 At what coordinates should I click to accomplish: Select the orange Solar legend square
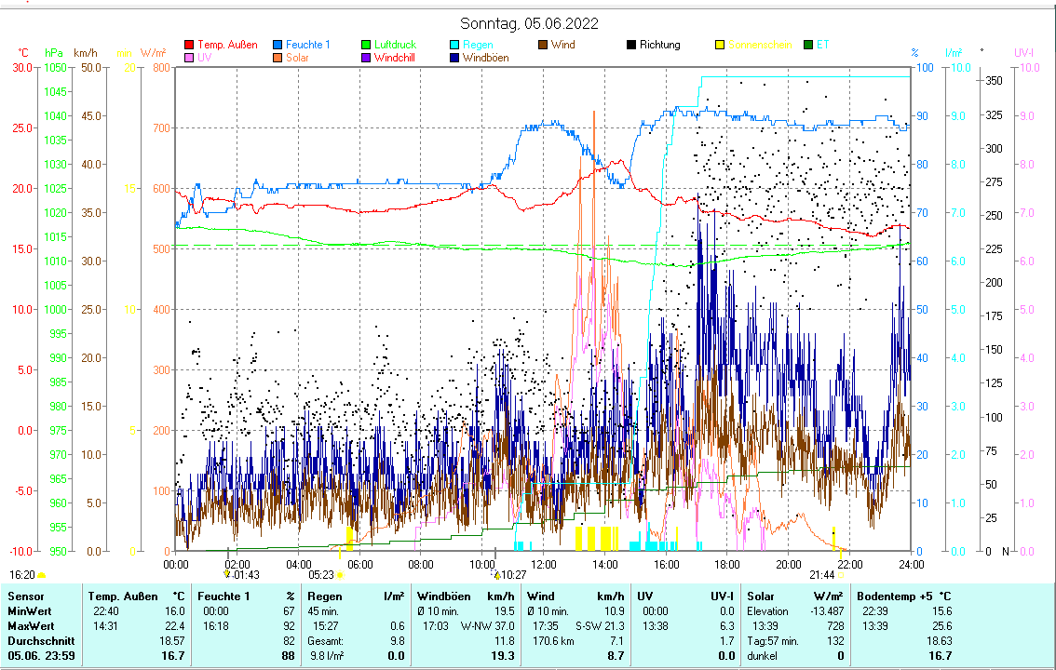point(278,58)
